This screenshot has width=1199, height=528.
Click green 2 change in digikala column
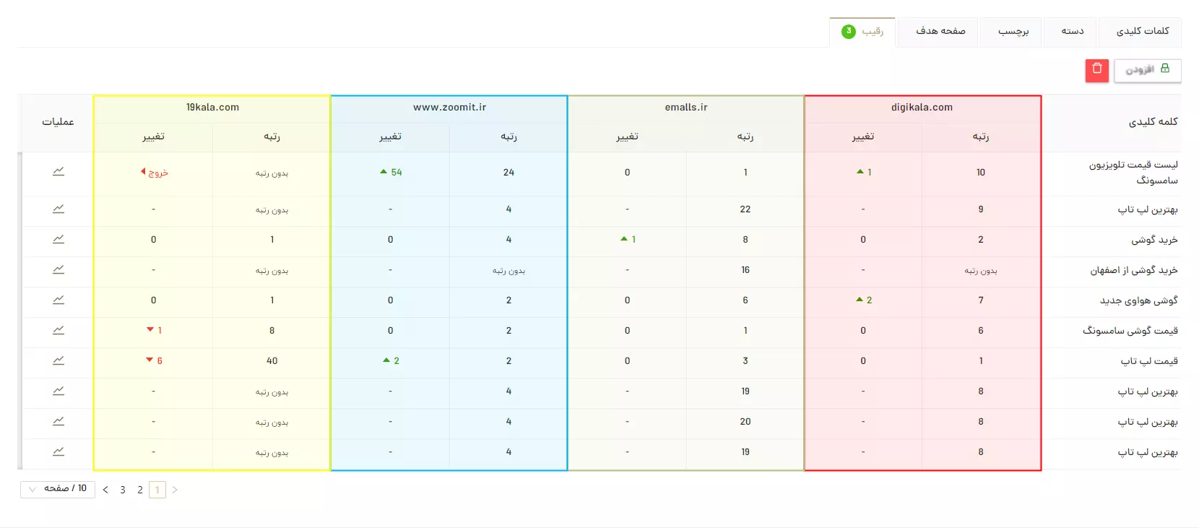coord(864,300)
